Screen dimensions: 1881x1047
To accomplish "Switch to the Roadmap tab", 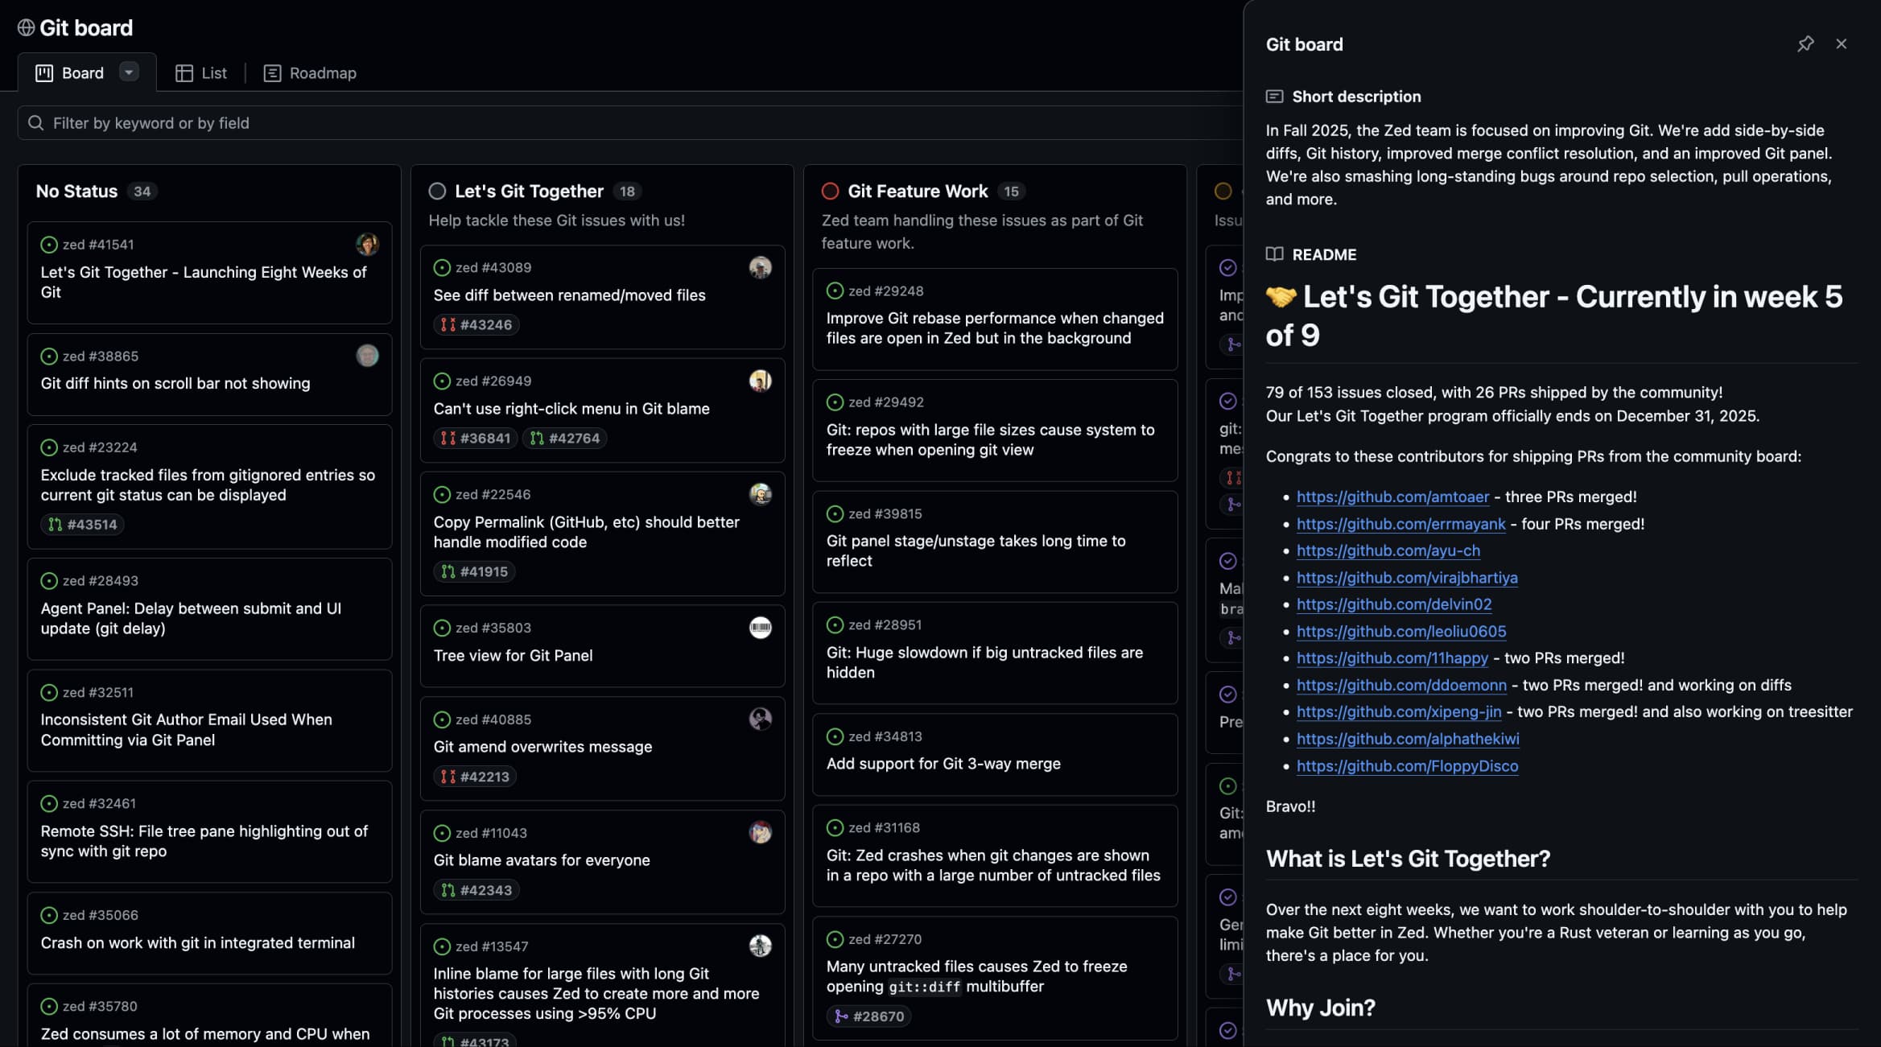I will [x=310, y=72].
